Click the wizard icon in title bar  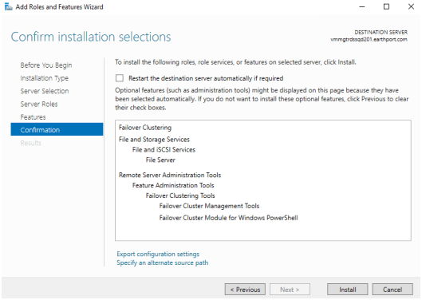point(8,6)
